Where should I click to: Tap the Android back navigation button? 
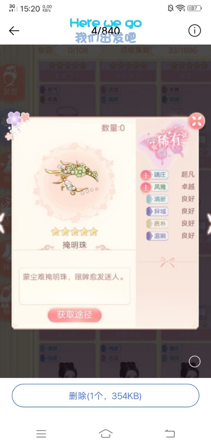pos(170,433)
